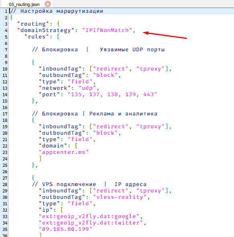Click the "routing" key on line 3

[x=33, y=24]
